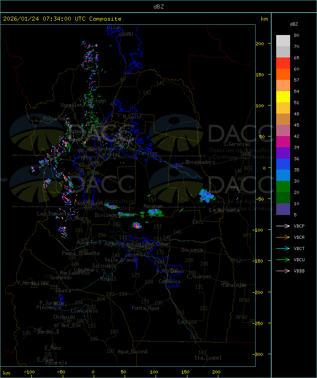
Task: Click the orange VBCR arrow icon
Action: click(283, 237)
